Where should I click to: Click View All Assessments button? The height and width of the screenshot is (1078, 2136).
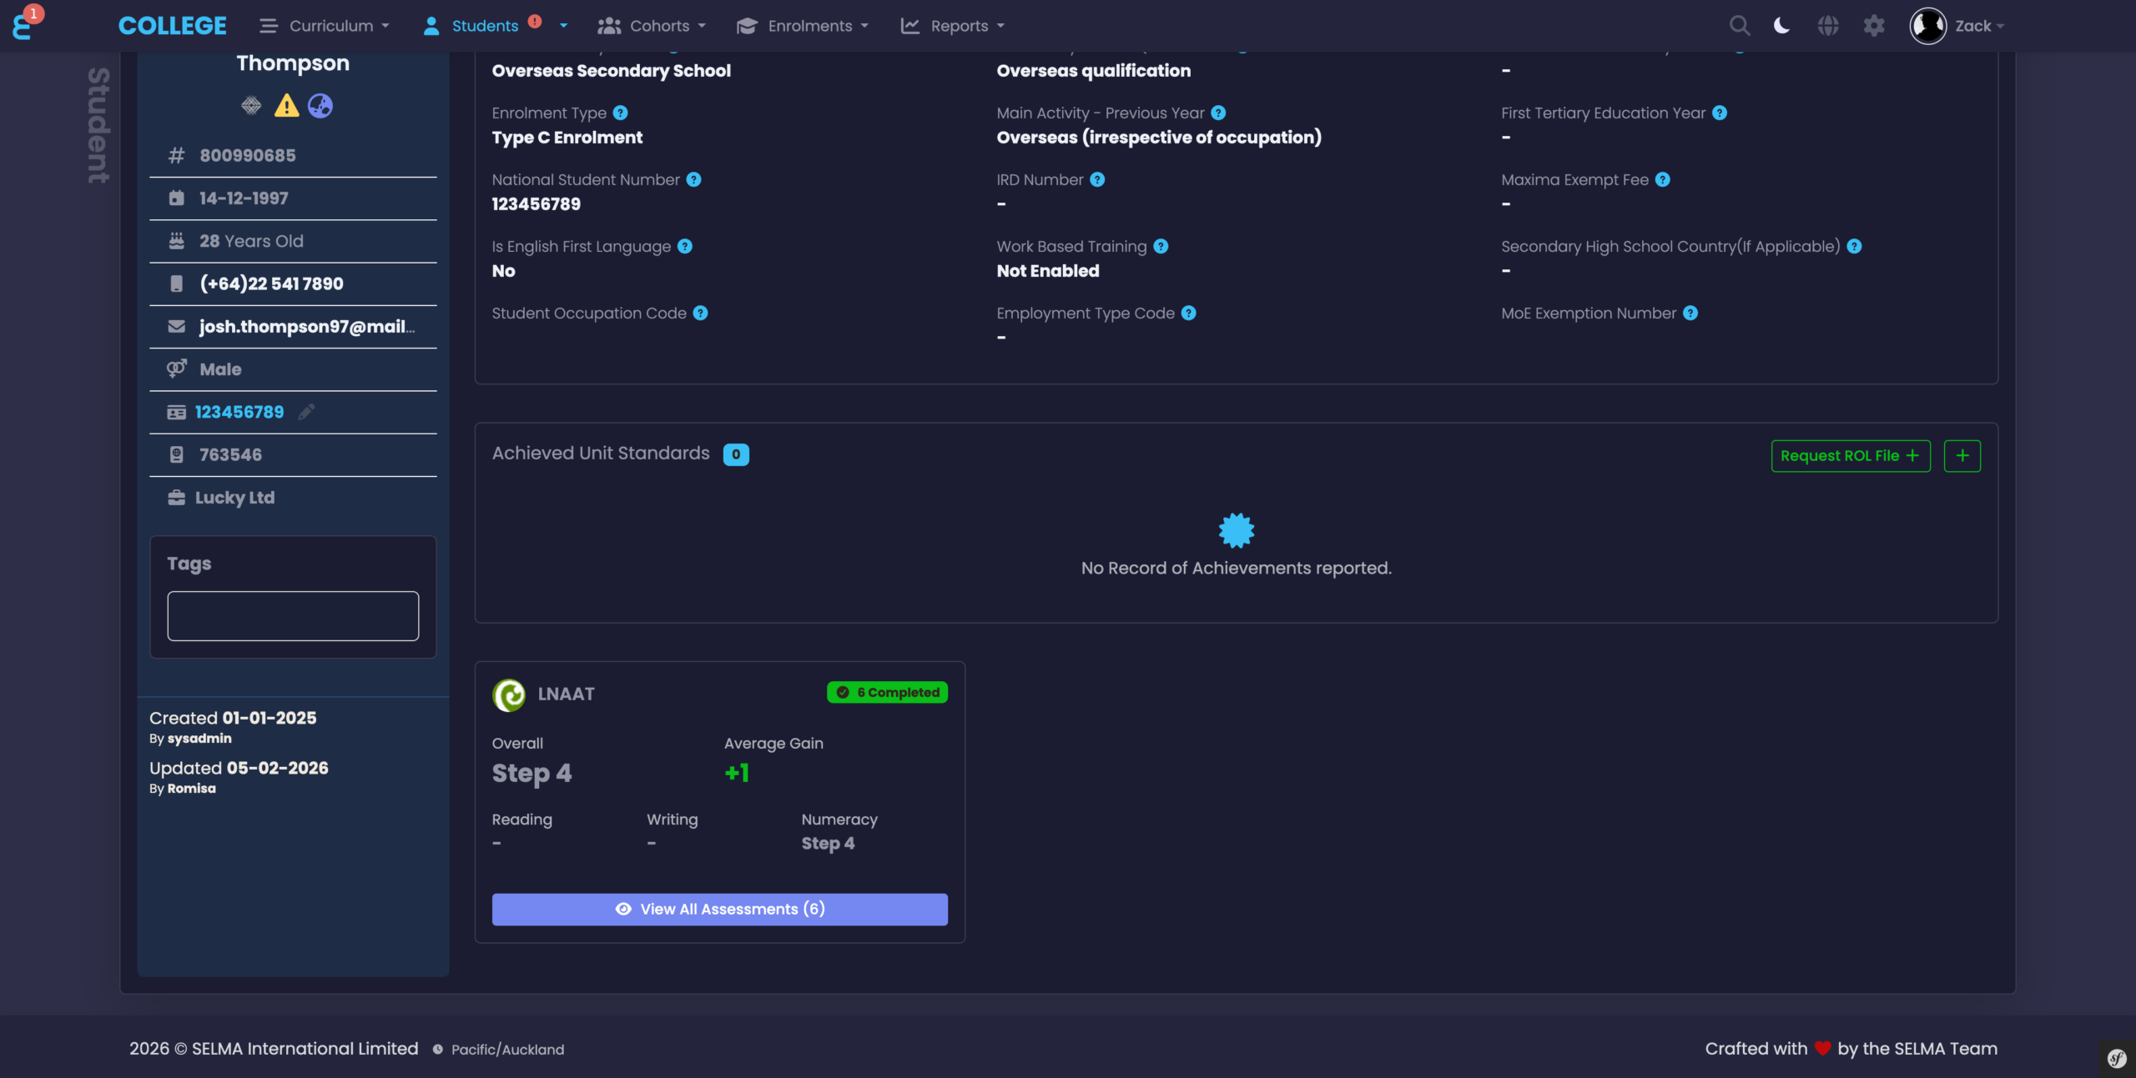point(719,909)
